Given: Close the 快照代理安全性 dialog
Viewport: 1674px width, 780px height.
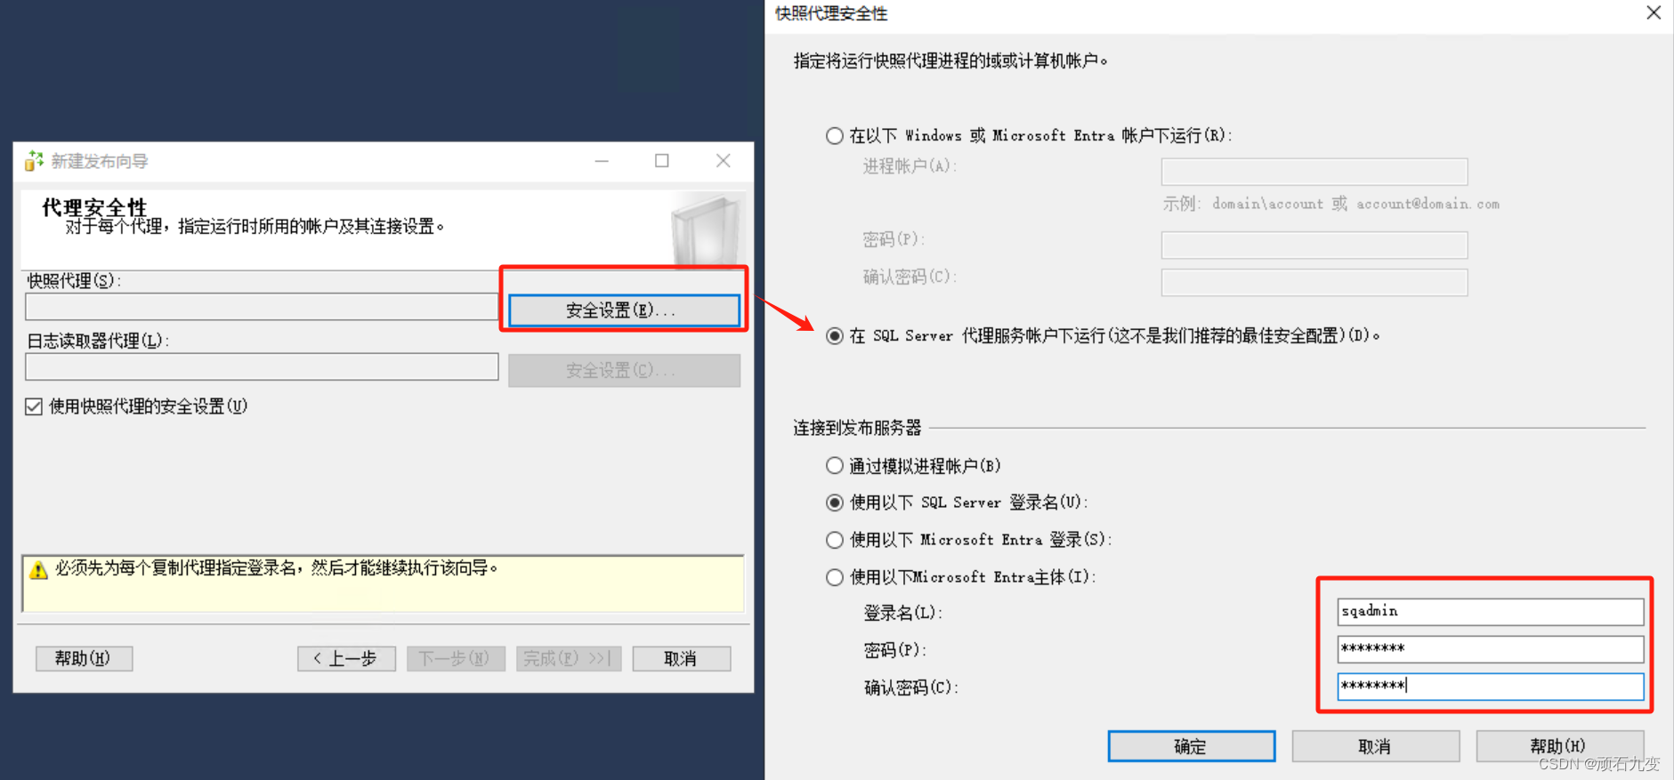Looking at the screenshot, I should [1654, 12].
